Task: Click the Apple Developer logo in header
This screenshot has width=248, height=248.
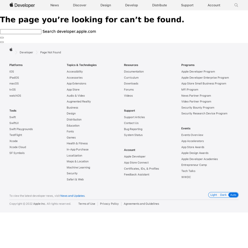Action: point(22,5)
